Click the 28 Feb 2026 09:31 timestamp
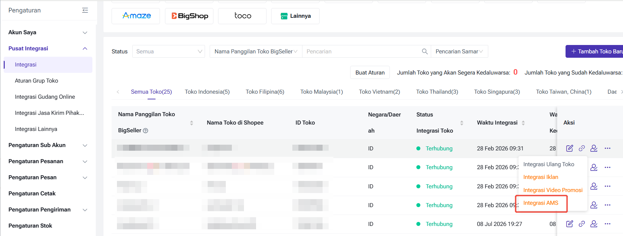 tap(500, 148)
